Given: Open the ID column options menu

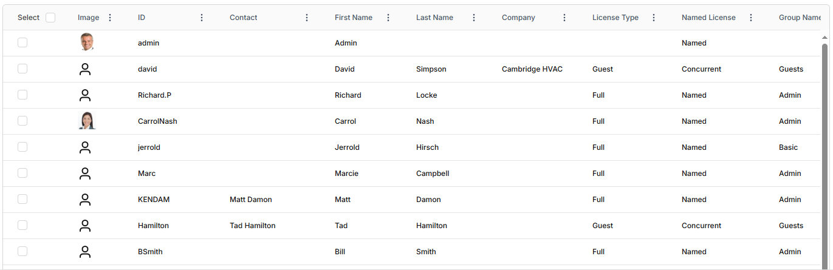Looking at the screenshot, I should pyautogui.click(x=202, y=18).
